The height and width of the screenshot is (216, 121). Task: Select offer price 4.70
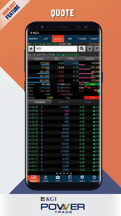pos(76,67)
